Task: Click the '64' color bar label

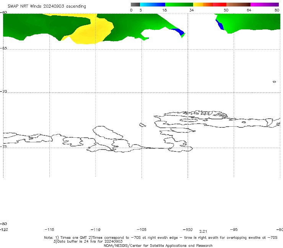Action: click(x=249, y=10)
